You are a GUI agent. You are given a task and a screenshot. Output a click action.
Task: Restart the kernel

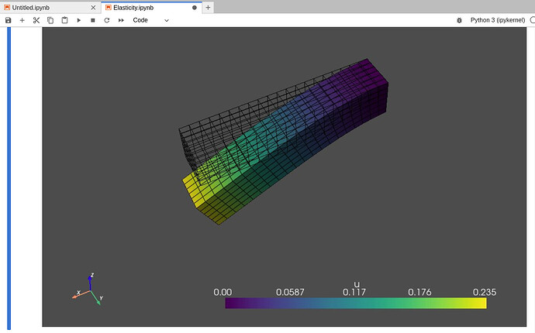tap(107, 20)
